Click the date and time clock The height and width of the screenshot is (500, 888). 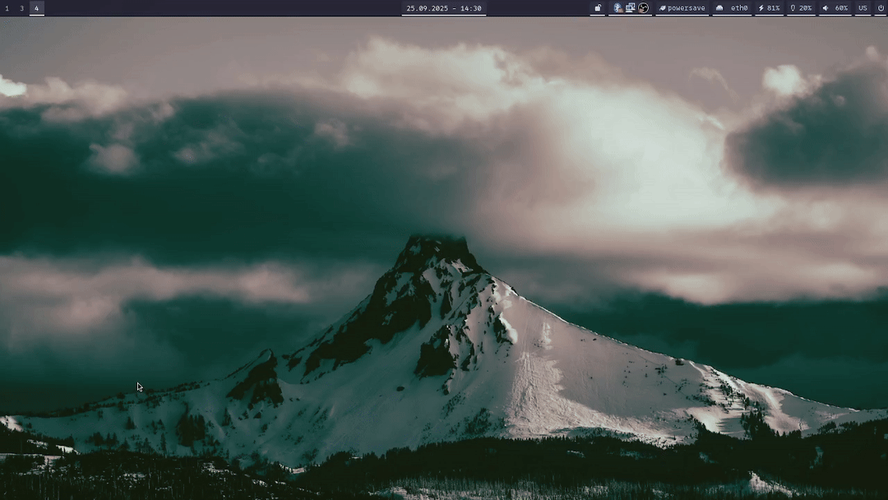pos(443,8)
